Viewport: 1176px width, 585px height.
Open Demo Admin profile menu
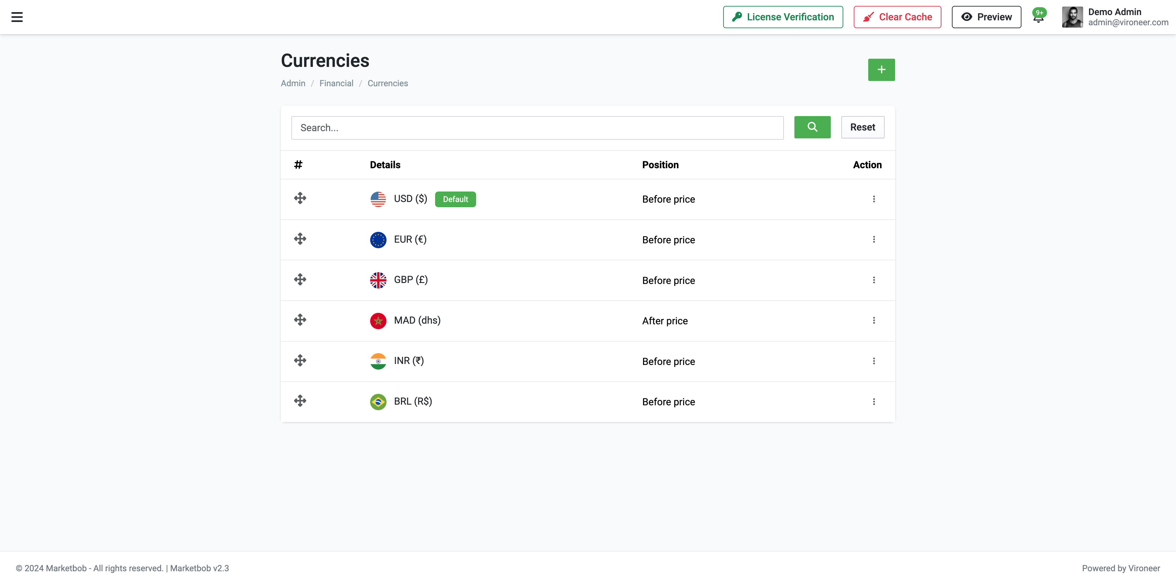tap(1114, 17)
